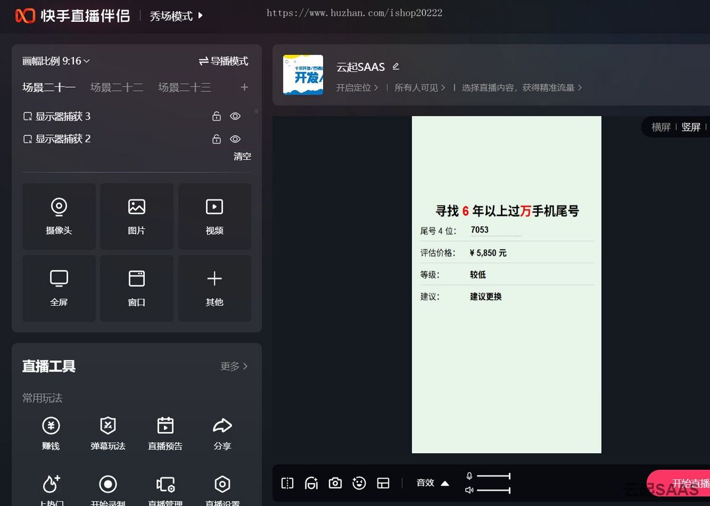Lock the 显示器捕获 3 source
Screen dimensions: 710x506
tap(217, 116)
